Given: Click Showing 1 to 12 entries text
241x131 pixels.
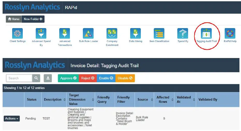Looking at the screenshot, I should 24,88.
